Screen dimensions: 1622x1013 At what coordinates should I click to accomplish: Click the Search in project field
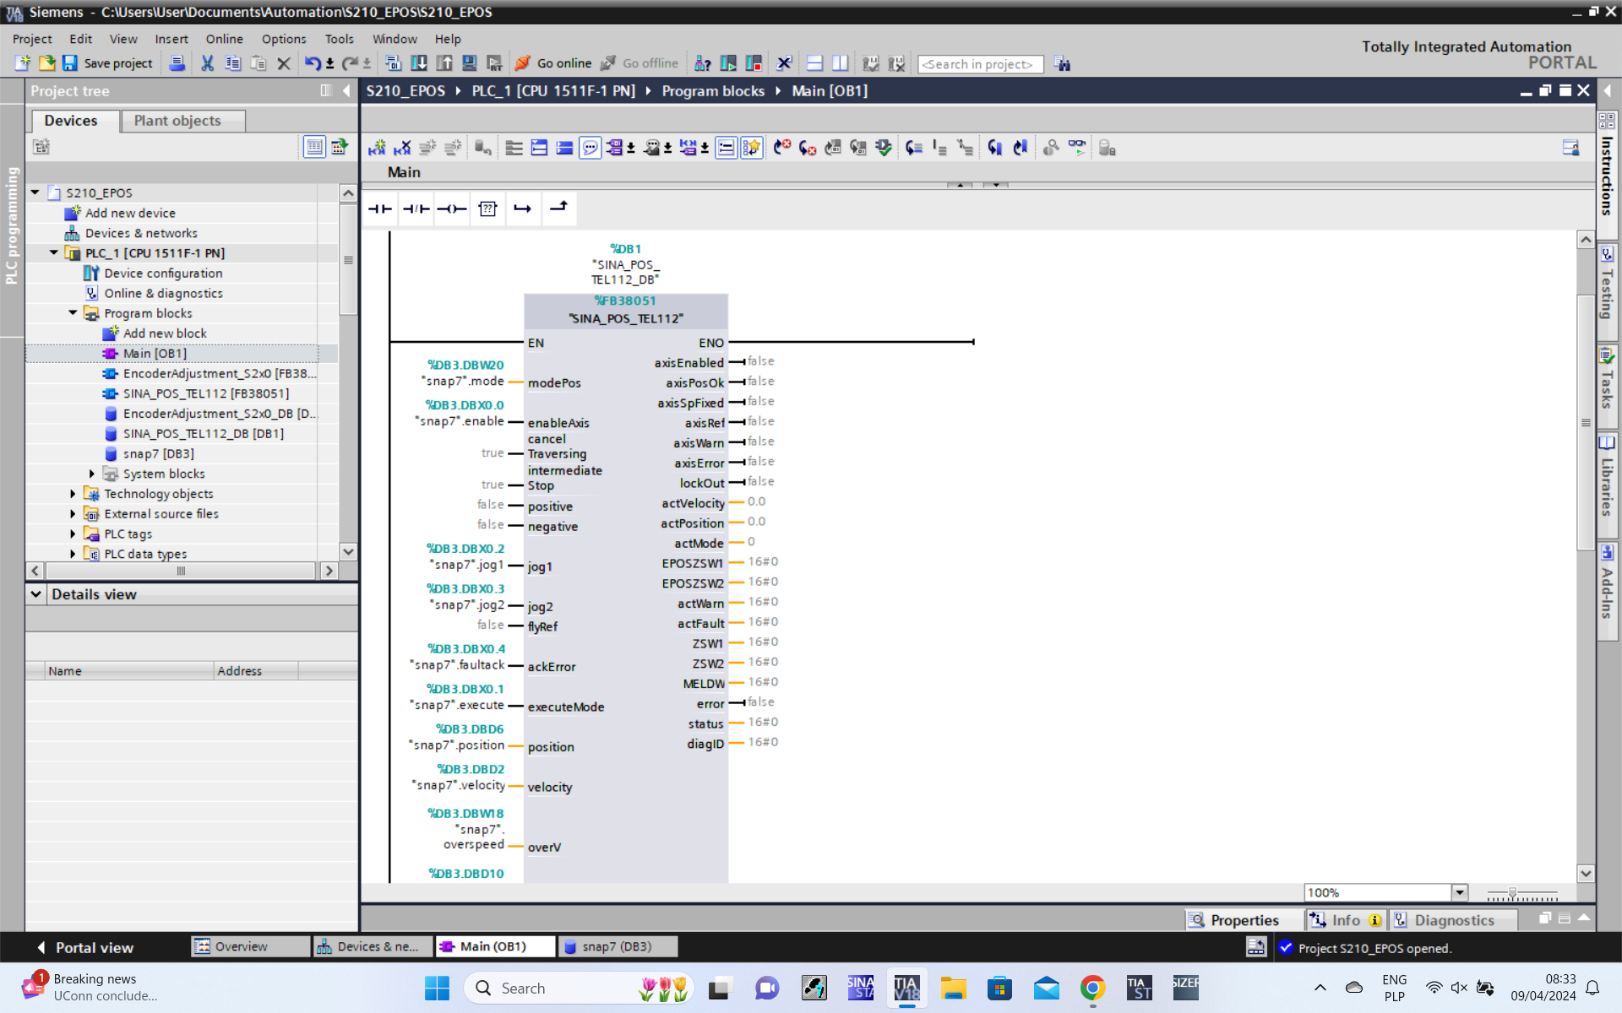(979, 64)
